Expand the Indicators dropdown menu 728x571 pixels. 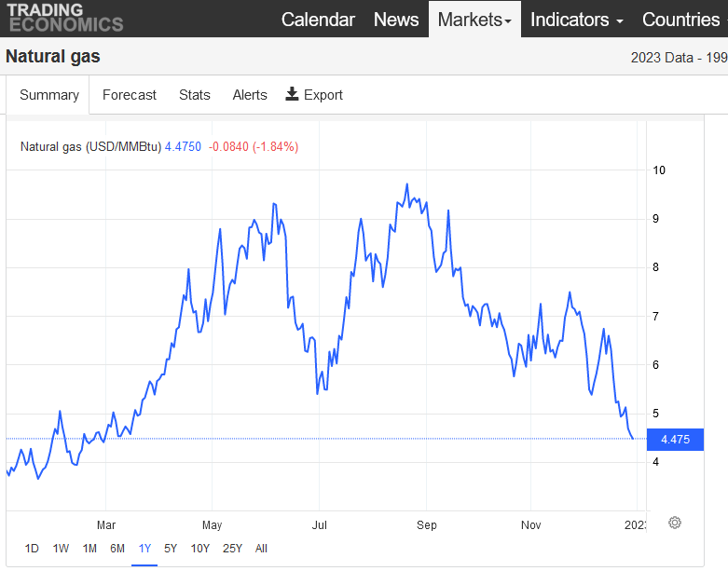click(x=577, y=20)
